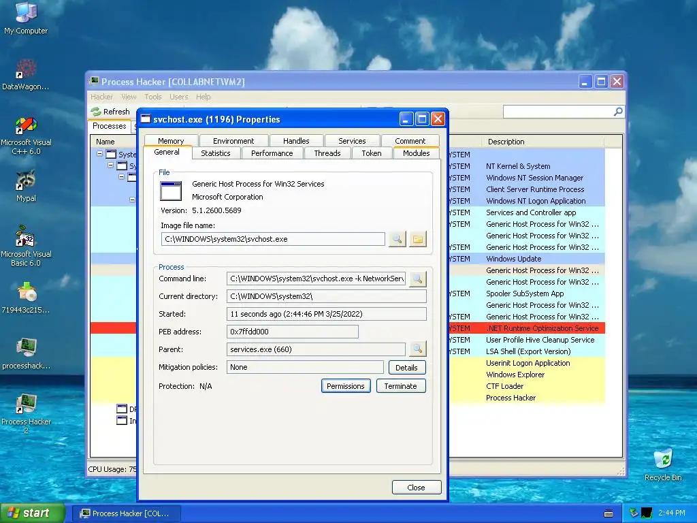
Task: Click the Permissions button
Action: pos(346,386)
